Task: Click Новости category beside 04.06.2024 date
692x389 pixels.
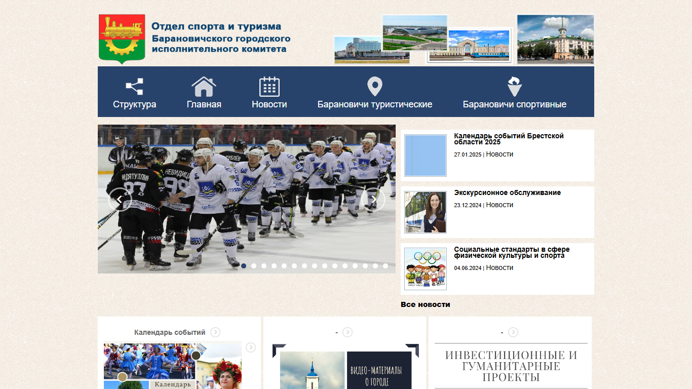Action: click(x=499, y=268)
